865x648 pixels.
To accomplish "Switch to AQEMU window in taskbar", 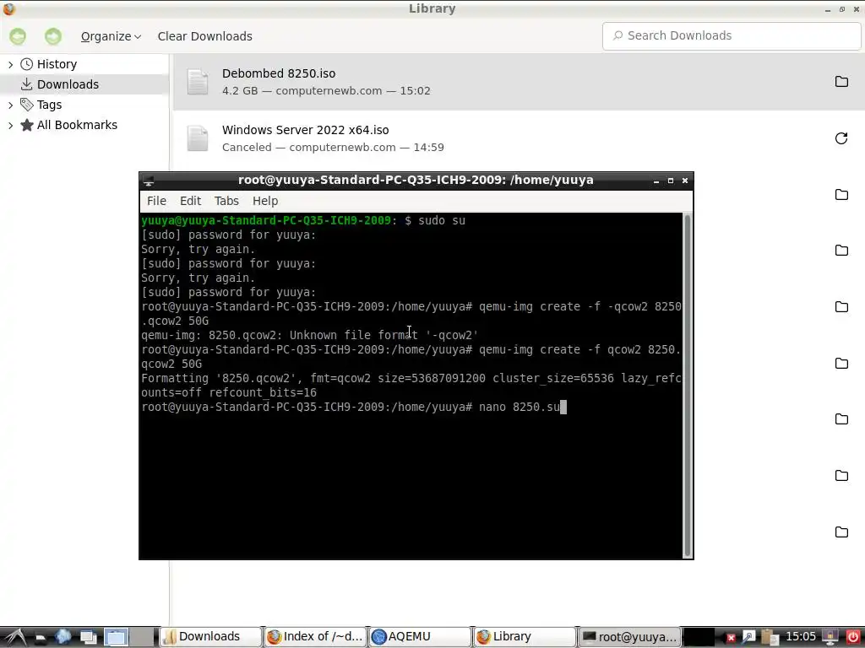I will tap(420, 637).
